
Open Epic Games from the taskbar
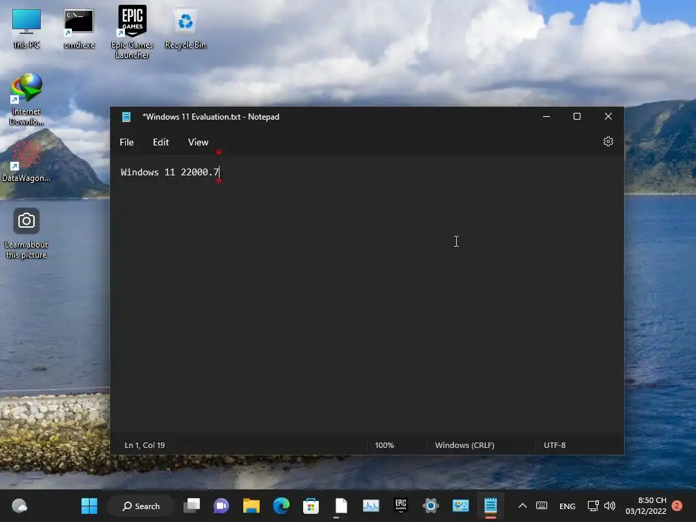point(400,506)
